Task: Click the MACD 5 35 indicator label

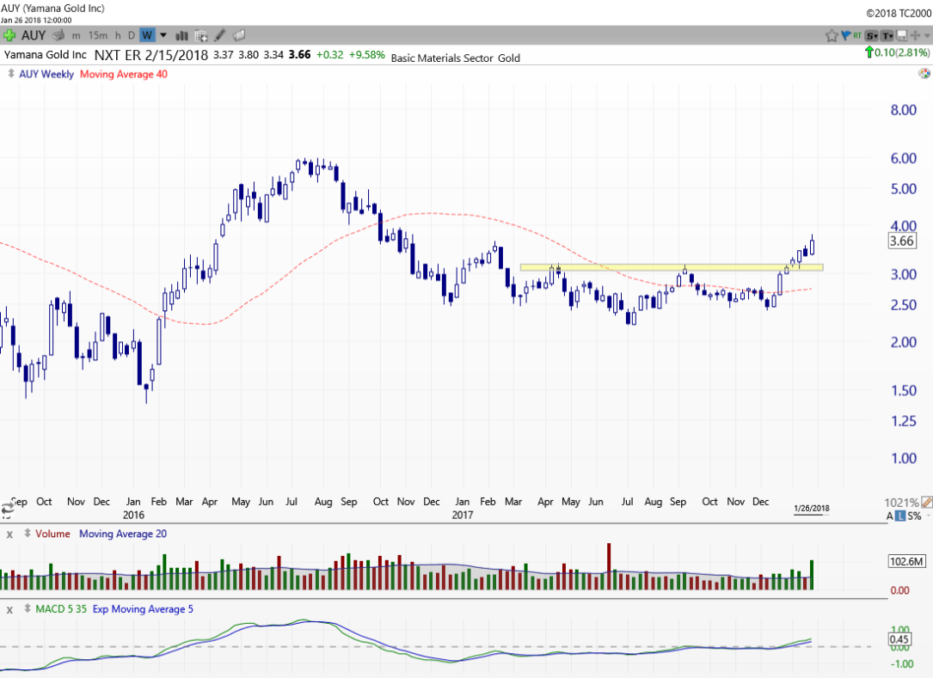Action: [64, 609]
